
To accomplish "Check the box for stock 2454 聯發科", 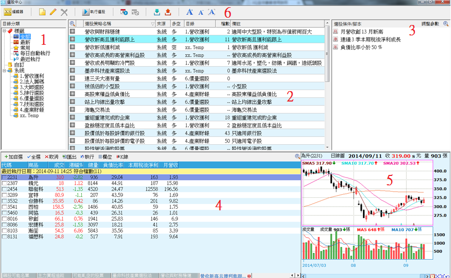I will coord(4,189).
